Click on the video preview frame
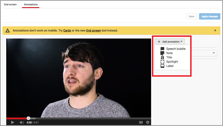The height and width of the screenshot is (126, 223). coord(79,78)
